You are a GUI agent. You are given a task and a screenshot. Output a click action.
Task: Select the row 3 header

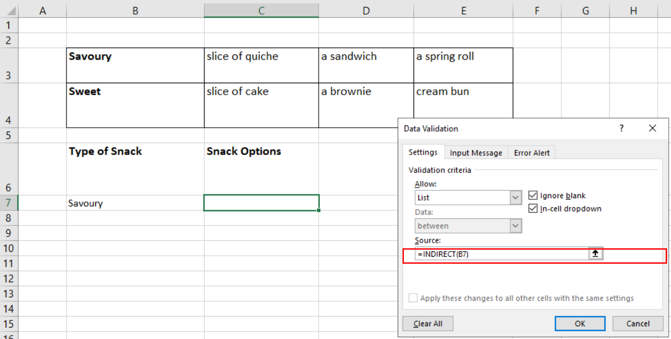click(x=9, y=65)
